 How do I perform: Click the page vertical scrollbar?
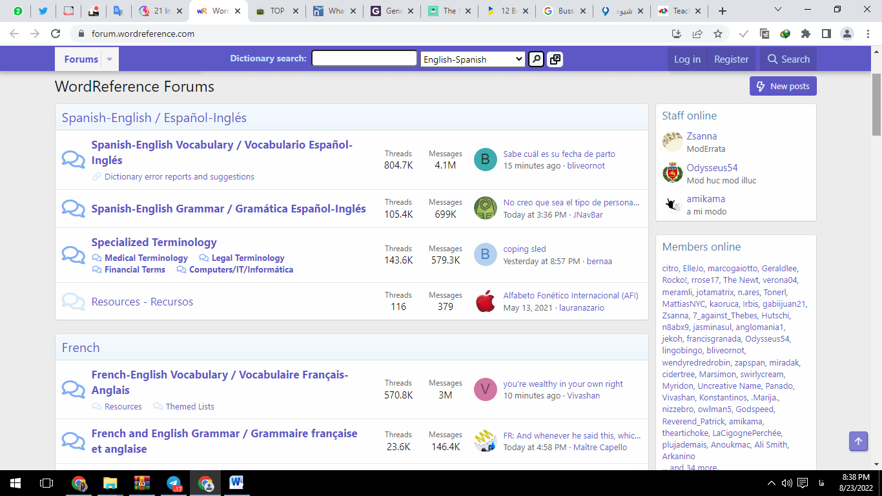876,103
